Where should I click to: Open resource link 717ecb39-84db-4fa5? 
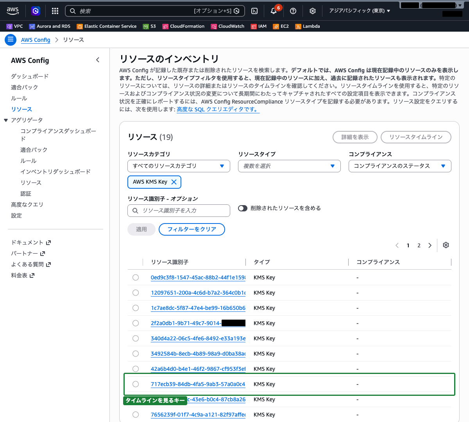click(x=198, y=384)
